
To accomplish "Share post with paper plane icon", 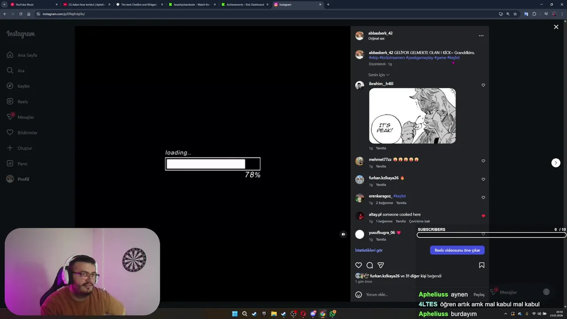I will click(381, 265).
